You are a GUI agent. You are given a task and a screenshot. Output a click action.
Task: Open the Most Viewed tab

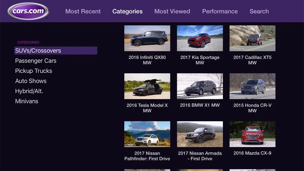172,11
